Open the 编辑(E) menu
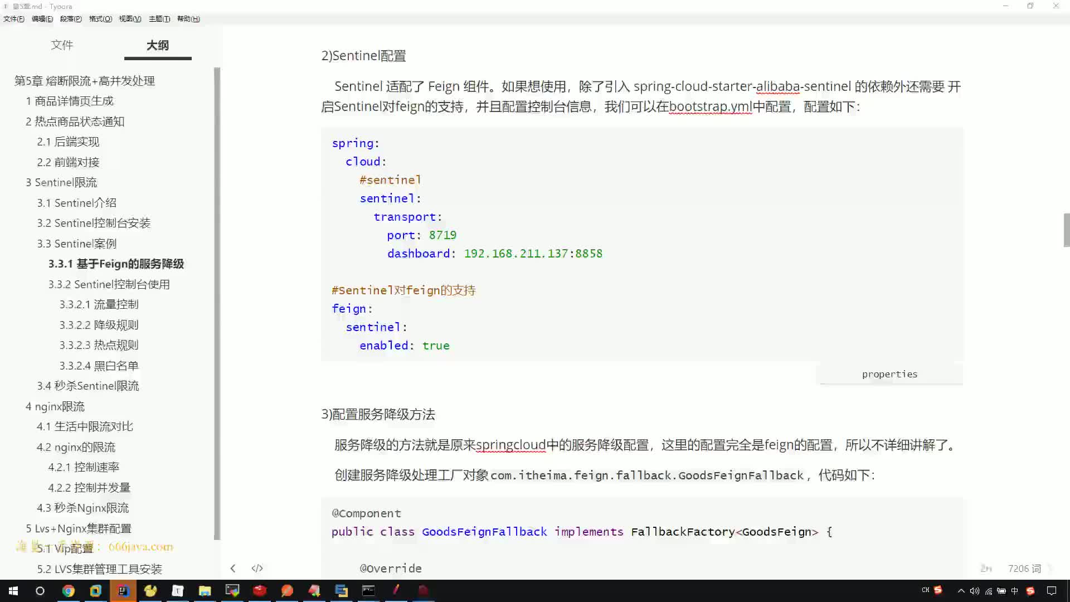This screenshot has width=1070, height=602. pyautogui.click(x=42, y=18)
